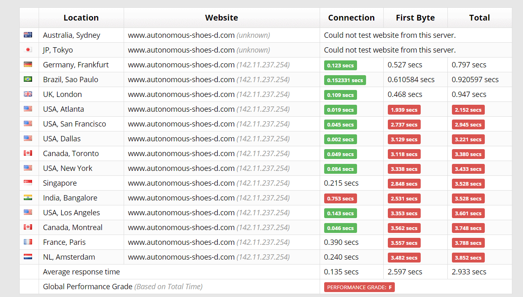Click the First Byte column header
This screenshot has width=523, height=297.
point(415,18)
